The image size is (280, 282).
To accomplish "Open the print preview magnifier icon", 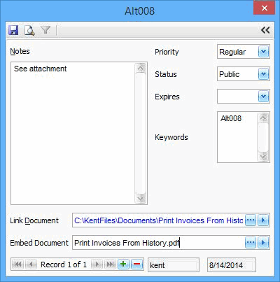I will (x=29, y=30).
